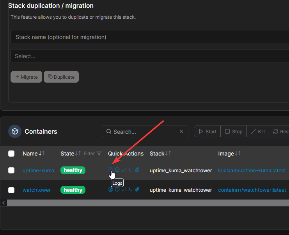289x235 pixels.
Task: Click the Duplicate stack button
Action: point(61,77)
